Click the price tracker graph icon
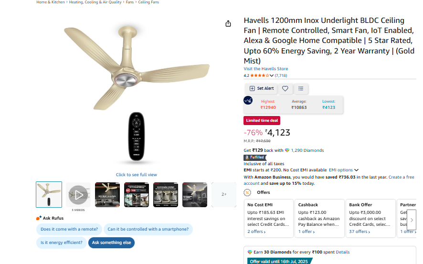 [248, 100]
